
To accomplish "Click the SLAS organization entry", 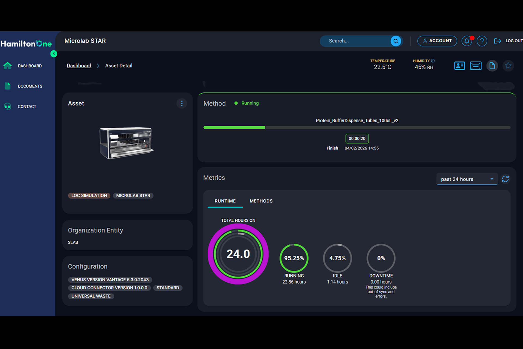I will pyautogui.click(x=73, y=242).
